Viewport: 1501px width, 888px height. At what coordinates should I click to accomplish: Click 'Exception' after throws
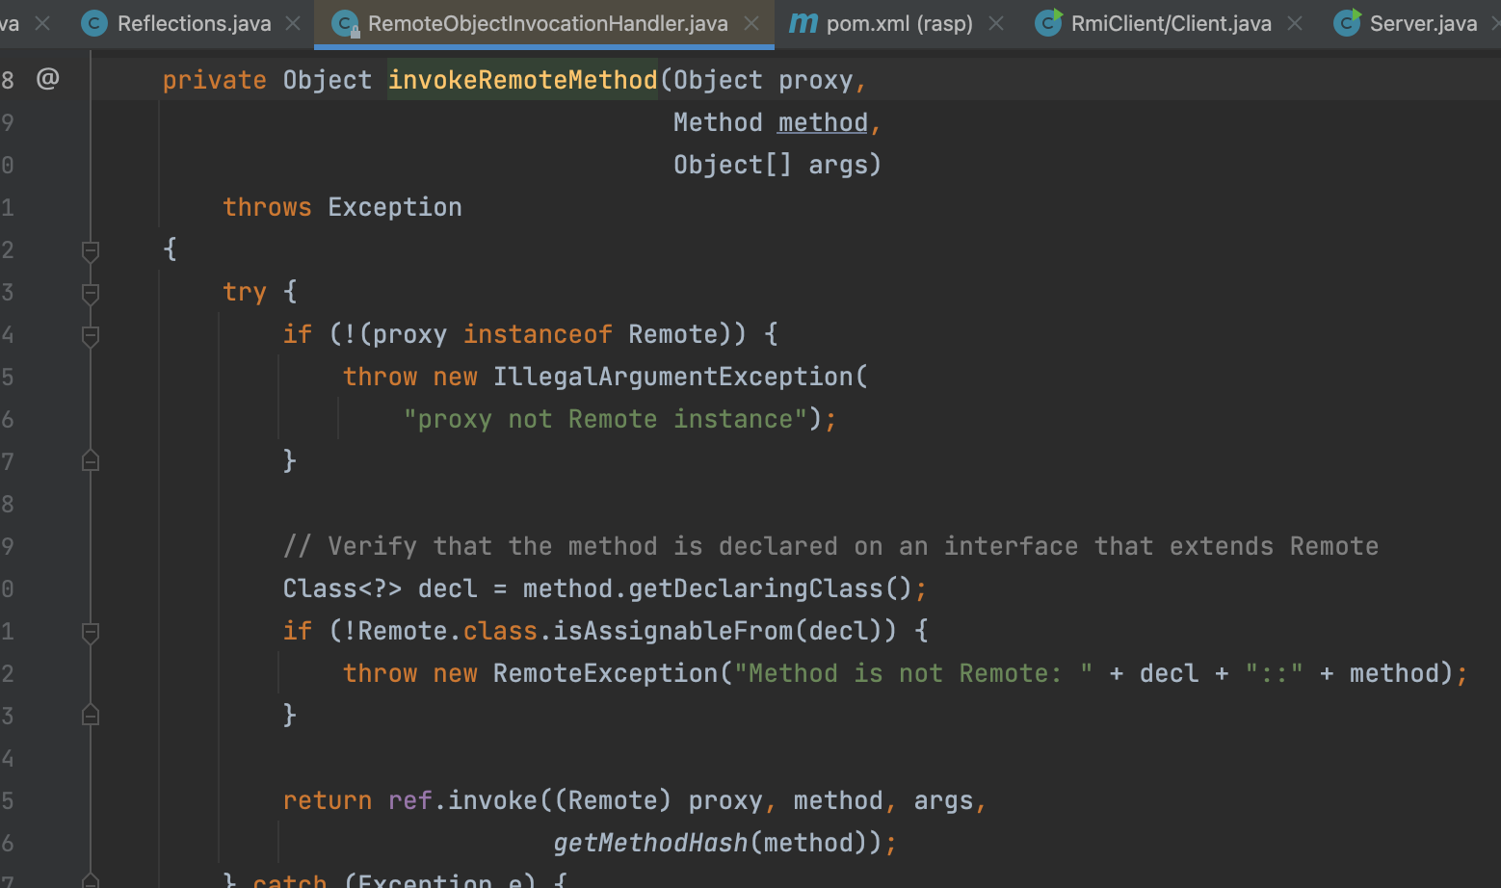[x=395, y=207]
